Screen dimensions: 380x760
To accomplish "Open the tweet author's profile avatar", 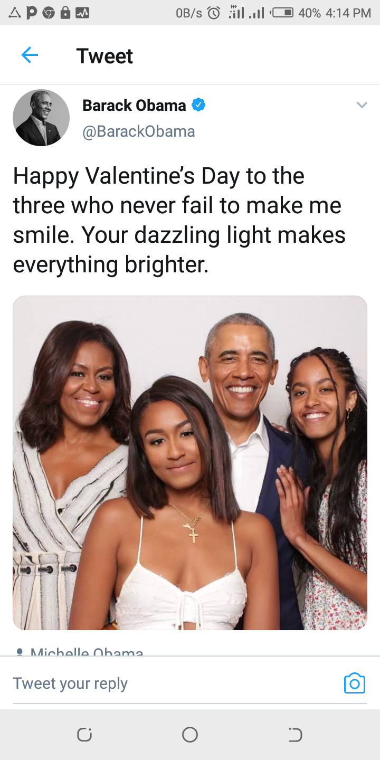I will (x=41, y=118).
